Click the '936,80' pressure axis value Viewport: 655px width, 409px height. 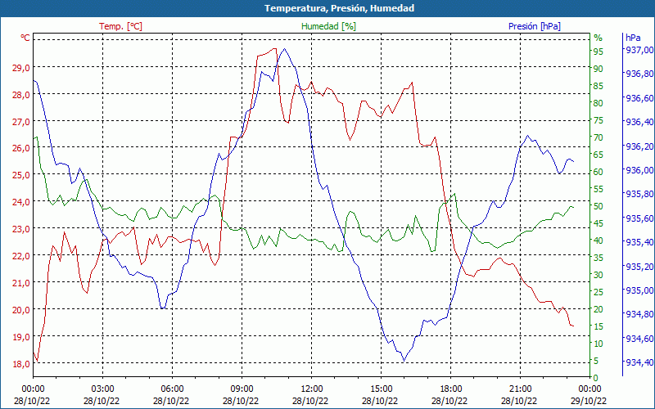click(639, 74)
